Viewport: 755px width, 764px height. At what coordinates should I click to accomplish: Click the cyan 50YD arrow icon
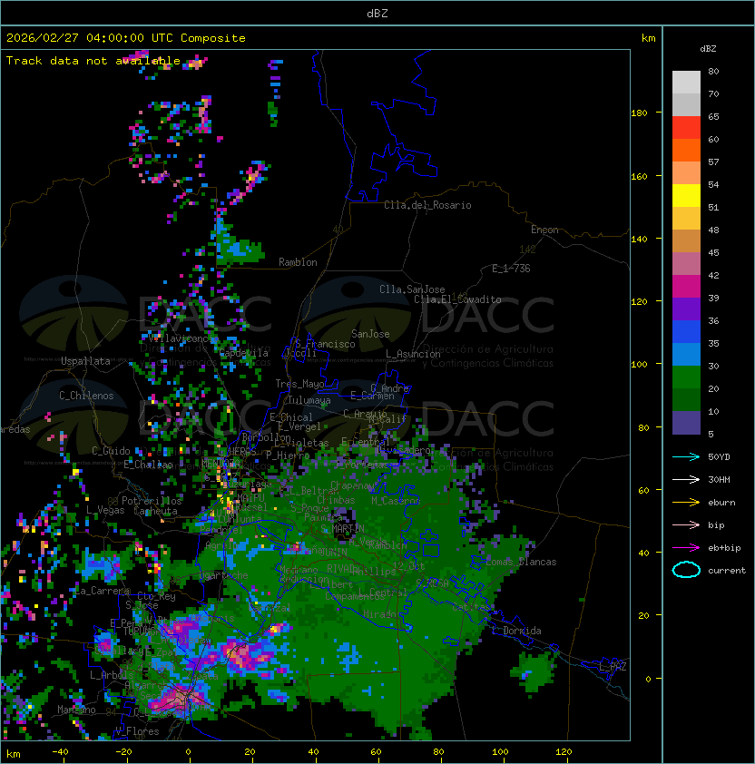pyautogui.click(x=686, y=457)
